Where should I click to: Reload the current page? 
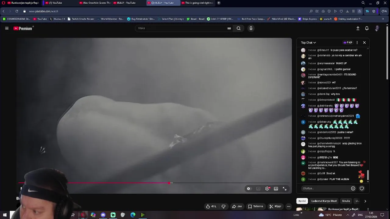[17, 11]
